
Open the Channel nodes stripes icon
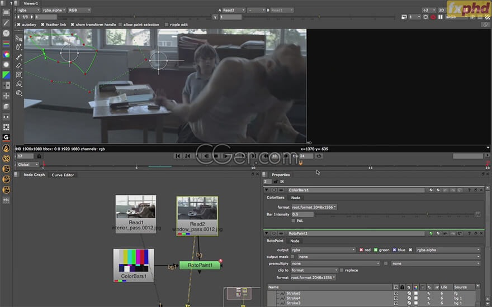tap(6, 44)
